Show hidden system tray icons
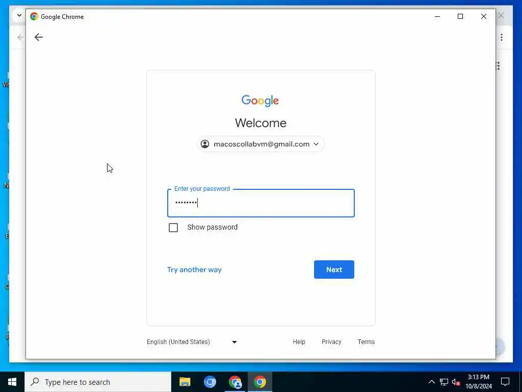Screen dimensions: 522x392 click(x=431, y=382)
